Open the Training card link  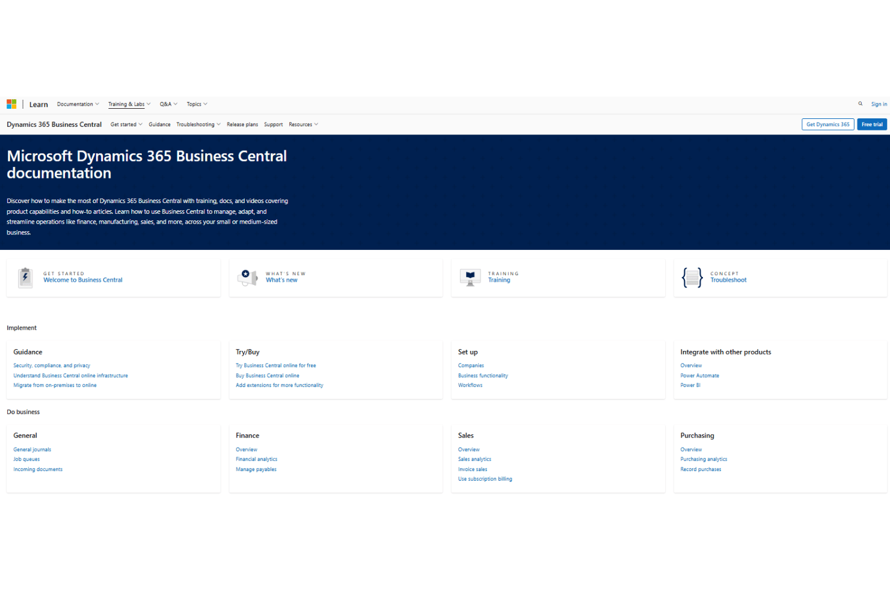(499, 280)
